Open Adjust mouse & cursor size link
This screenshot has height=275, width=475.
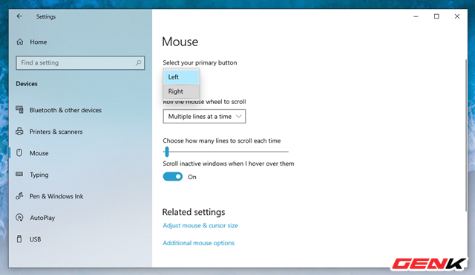click(x=200, y=225)
